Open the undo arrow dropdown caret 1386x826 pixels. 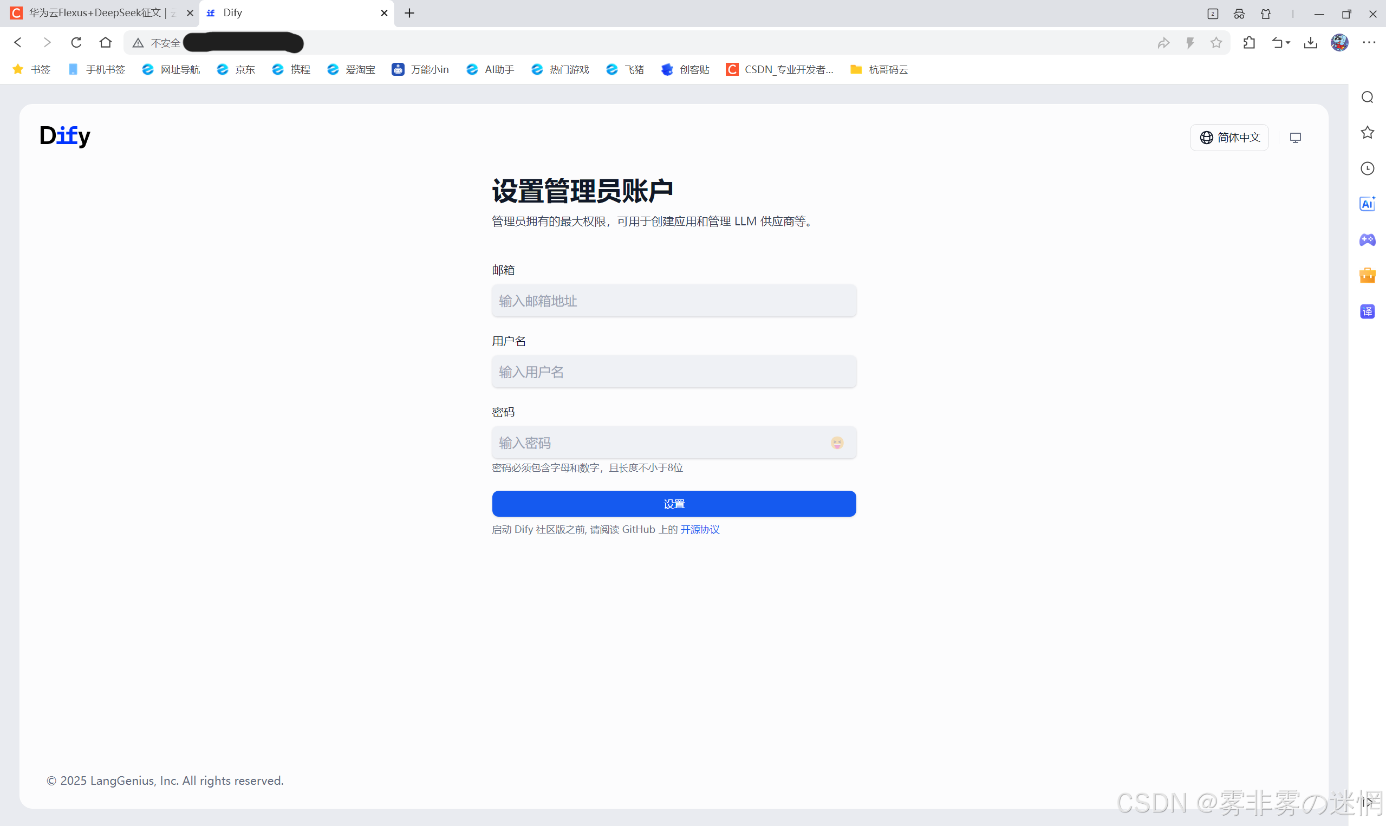coord(1288,43)
